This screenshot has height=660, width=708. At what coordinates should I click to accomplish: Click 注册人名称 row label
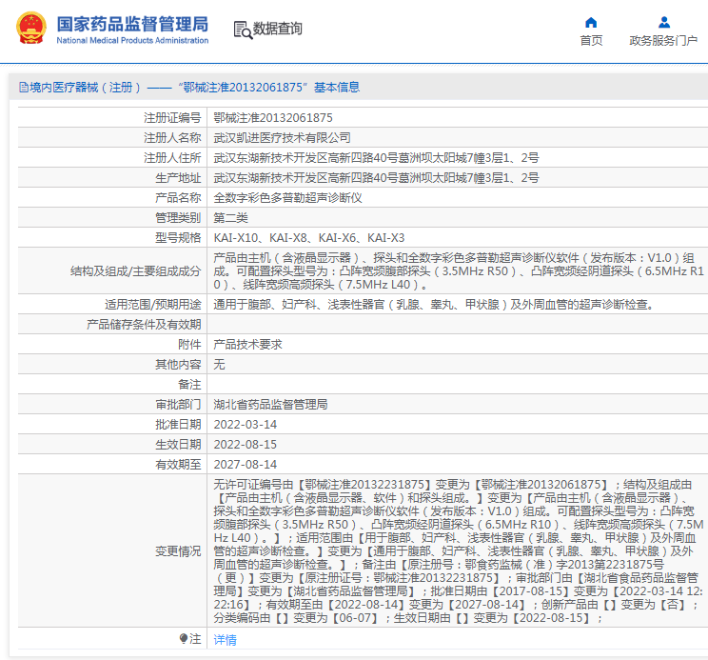[x=172, y=138]
